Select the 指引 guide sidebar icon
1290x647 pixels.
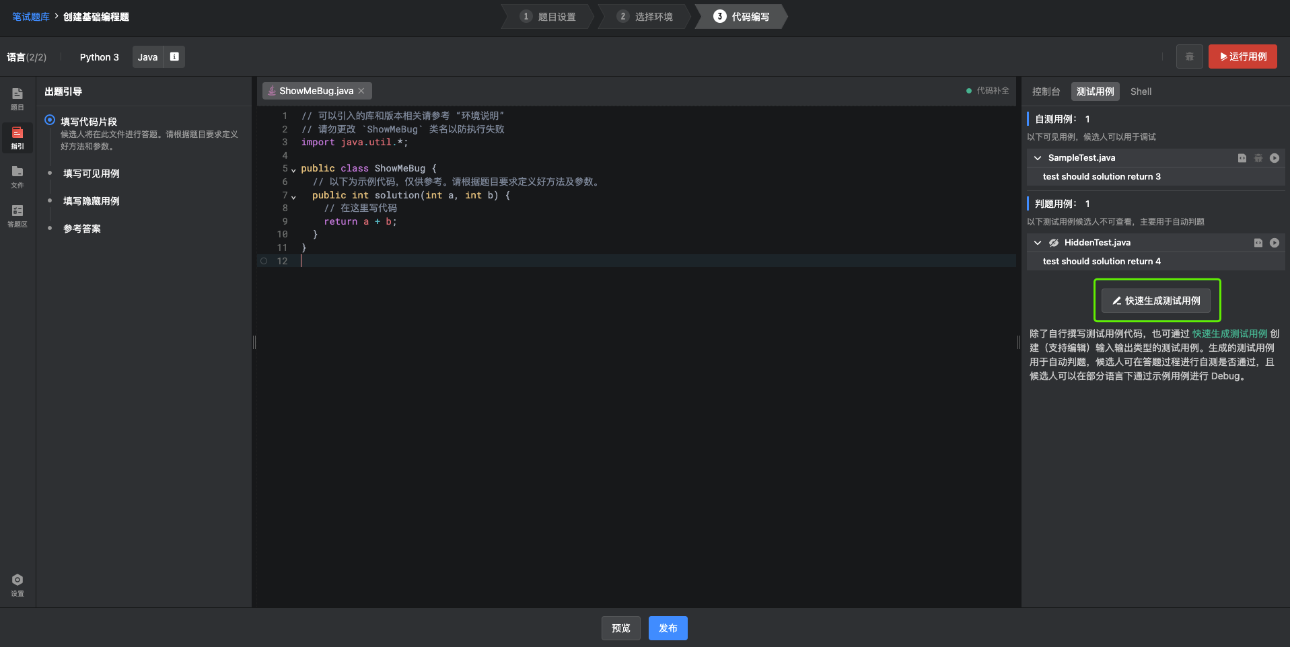click(17, 138)
